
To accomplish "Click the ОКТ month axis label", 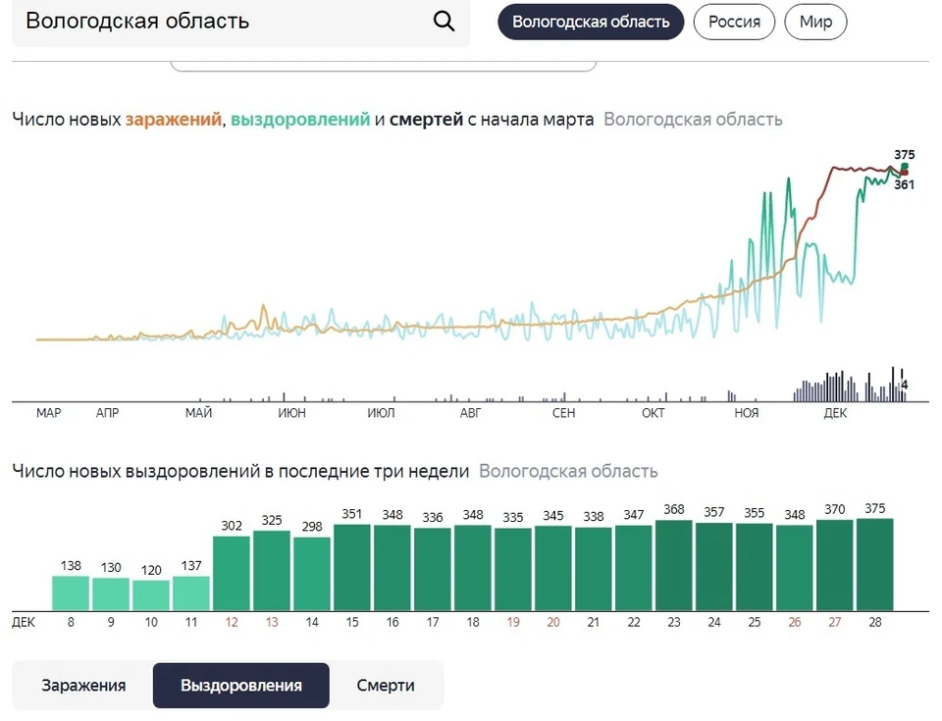I will (654, 413).
